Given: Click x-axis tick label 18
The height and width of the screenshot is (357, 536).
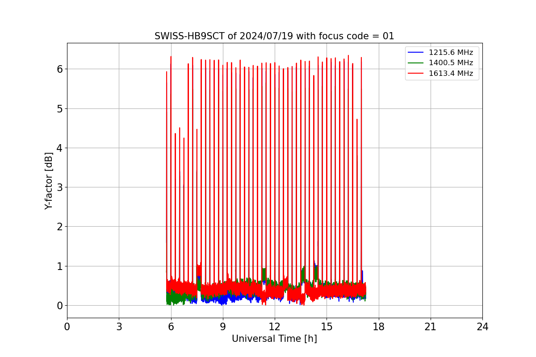Looking at the screenshot, I should pyautogui.click(x=378, y=327).
